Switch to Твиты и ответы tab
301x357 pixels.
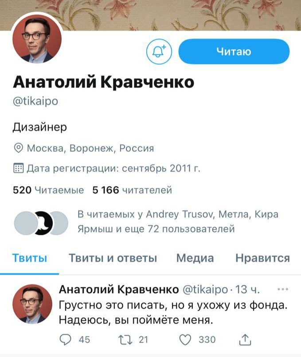[113, 258]
